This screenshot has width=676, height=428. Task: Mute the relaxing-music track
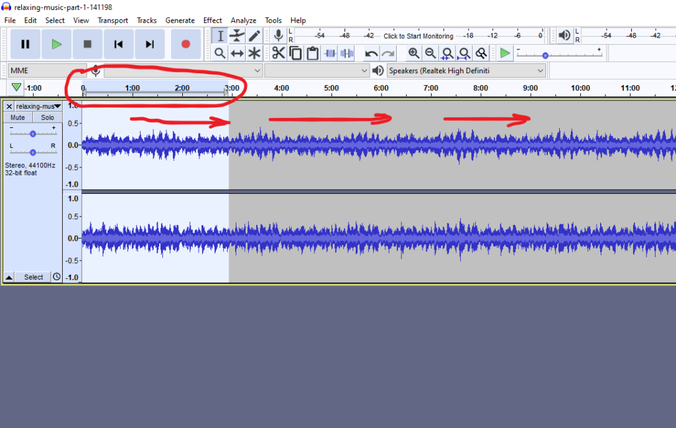coord(18,117)
